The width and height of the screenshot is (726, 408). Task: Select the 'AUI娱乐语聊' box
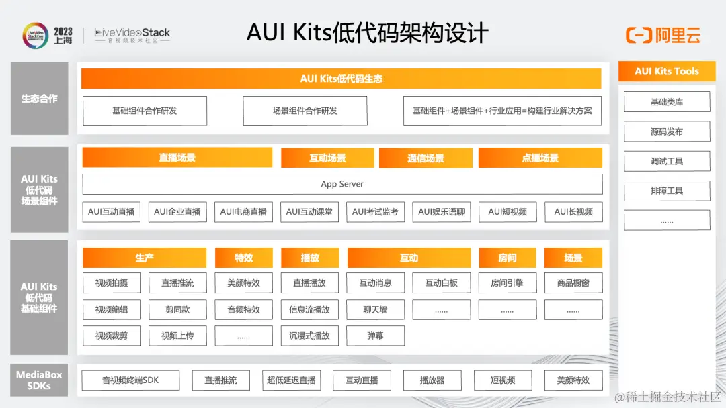click(x=442, y=212)
